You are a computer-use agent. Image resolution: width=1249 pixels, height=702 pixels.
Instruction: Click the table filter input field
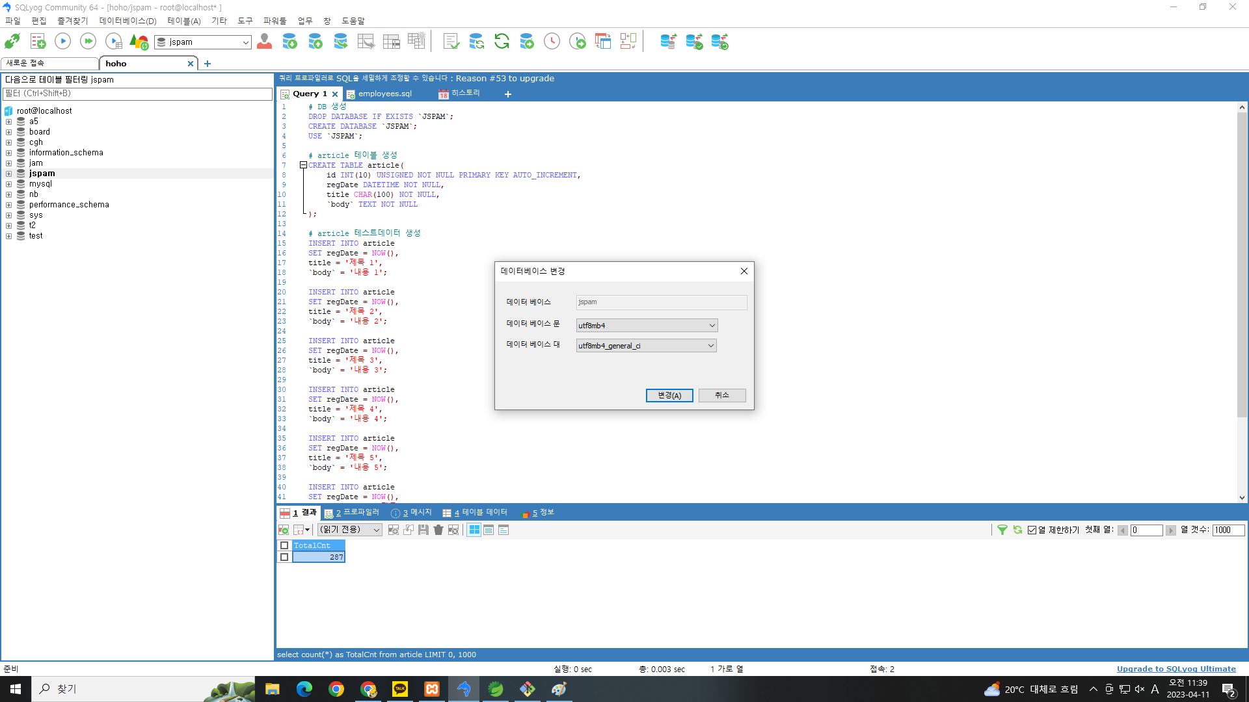click(137, 94)
